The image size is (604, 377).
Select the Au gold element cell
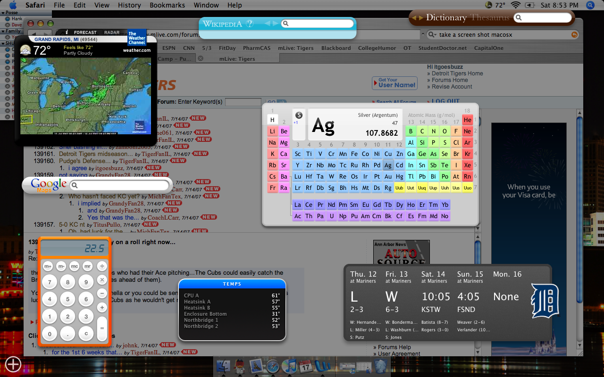coord(388,177)
